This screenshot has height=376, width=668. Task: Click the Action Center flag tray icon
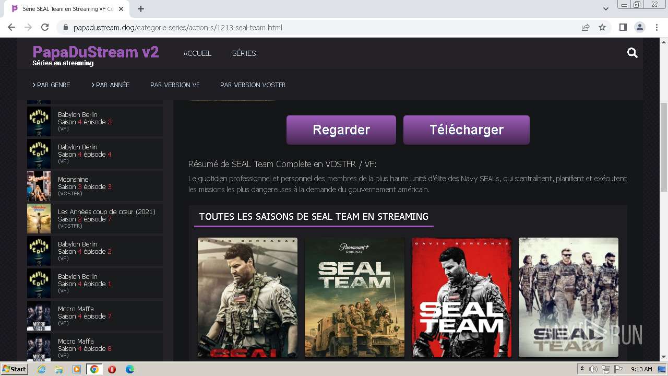point(618,369)
